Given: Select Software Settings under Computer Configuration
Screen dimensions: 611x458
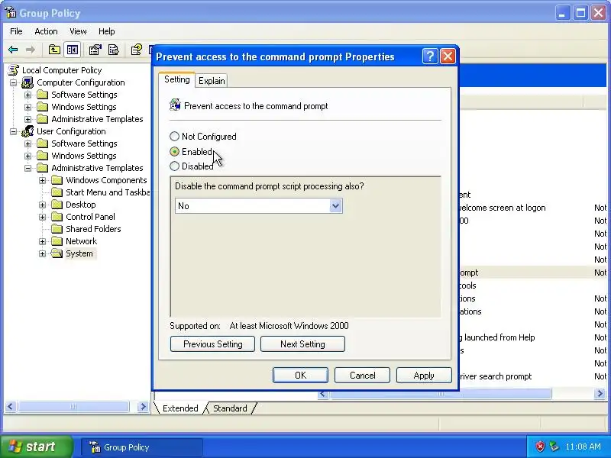Looking at the screenshot, I should coord(84,95).
